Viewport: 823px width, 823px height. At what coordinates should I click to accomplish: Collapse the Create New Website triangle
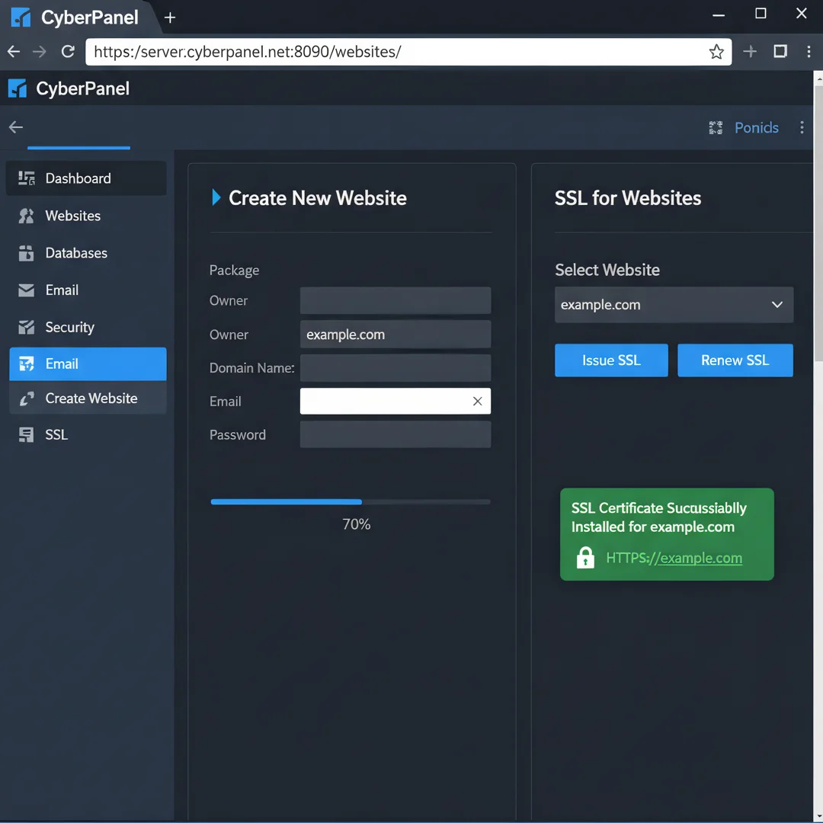coord(216,197)
